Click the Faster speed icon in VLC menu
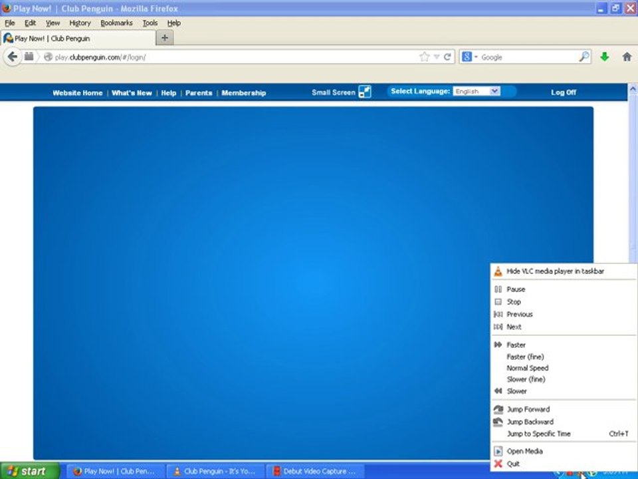The image size is (638, 479). pyautogui.click(x=498, y=345)
